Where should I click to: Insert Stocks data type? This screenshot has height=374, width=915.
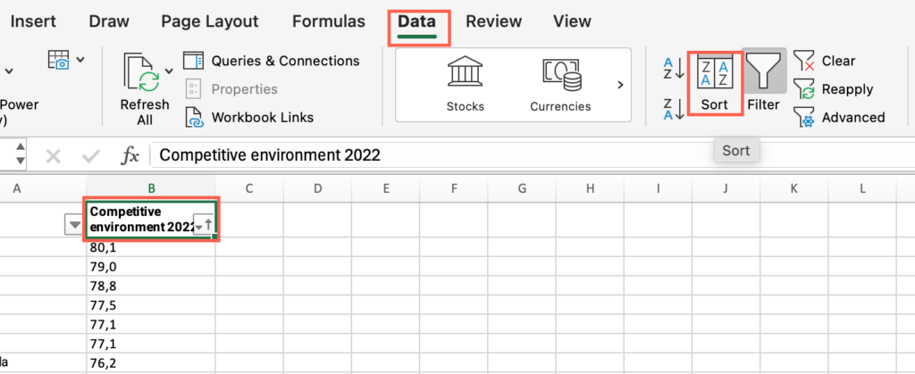point(465,85)
